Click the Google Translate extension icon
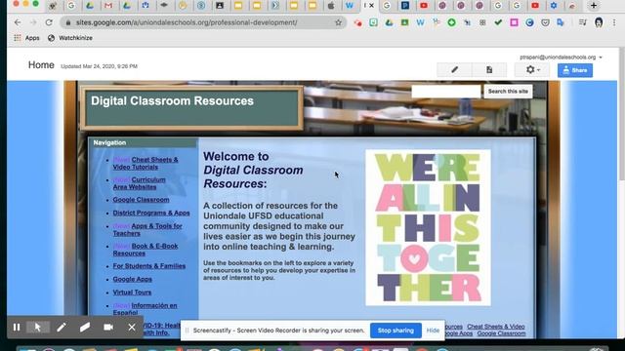 click(561, 22)
